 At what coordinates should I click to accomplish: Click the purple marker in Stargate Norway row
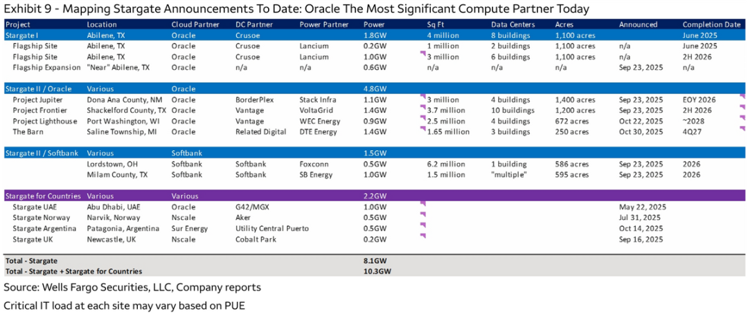(x=422, y=214)
